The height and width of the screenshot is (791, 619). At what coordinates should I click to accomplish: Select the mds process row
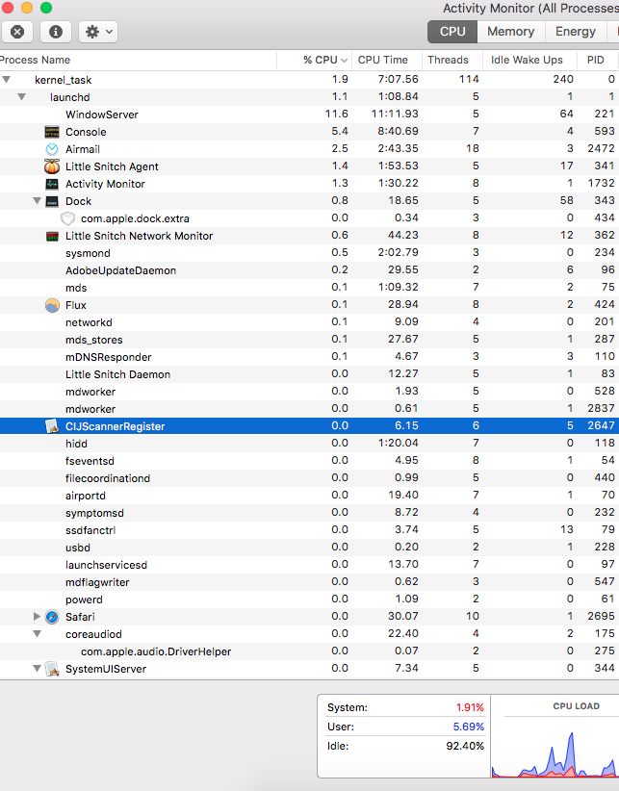pyautogui.click(x=309, y=288)
